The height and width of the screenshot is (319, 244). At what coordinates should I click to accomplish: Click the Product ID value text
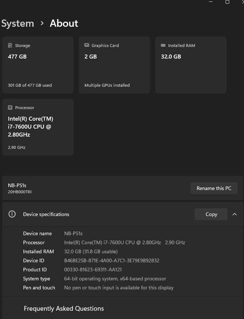[x=93, y=270]
